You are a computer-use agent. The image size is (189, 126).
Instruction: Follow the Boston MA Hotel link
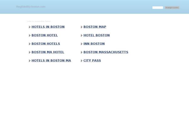[48, 52]
